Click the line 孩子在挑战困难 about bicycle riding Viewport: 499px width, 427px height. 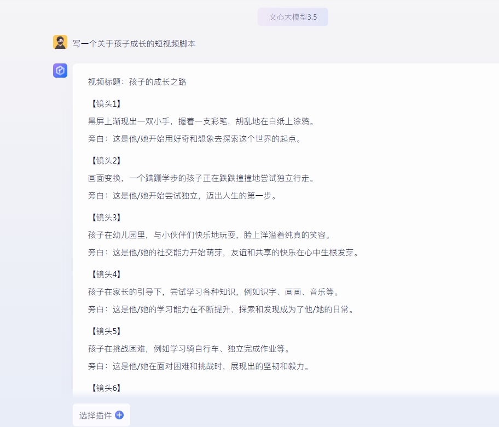[x=189, y=349]
